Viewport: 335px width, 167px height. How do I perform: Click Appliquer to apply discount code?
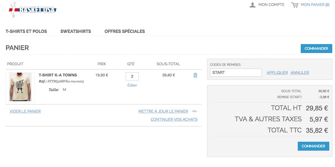277,72
